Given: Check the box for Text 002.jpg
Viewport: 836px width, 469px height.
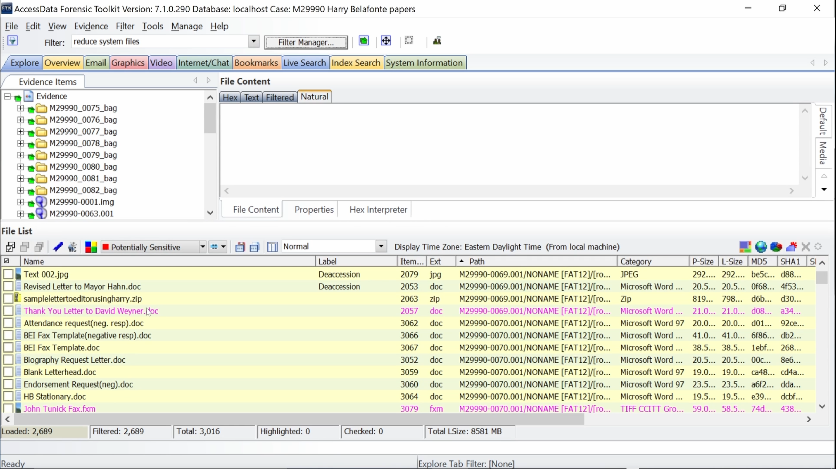Looking at the screenshot, I should tap(8, 274).
